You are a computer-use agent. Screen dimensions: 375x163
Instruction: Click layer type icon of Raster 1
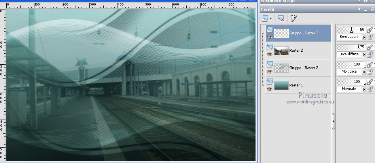pos(269,81)
